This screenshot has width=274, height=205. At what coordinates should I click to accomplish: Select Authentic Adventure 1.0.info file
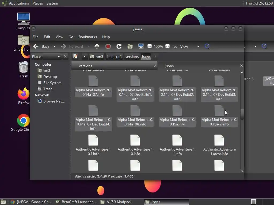pos(135,145)
